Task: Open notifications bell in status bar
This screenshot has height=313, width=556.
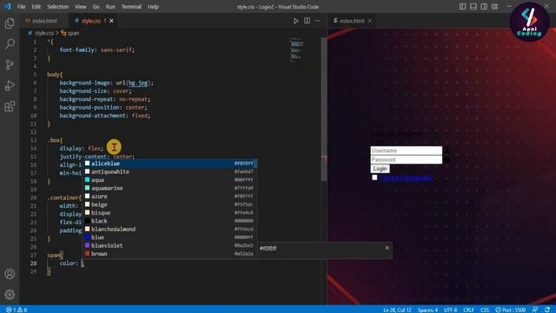Action: (547, 310)
